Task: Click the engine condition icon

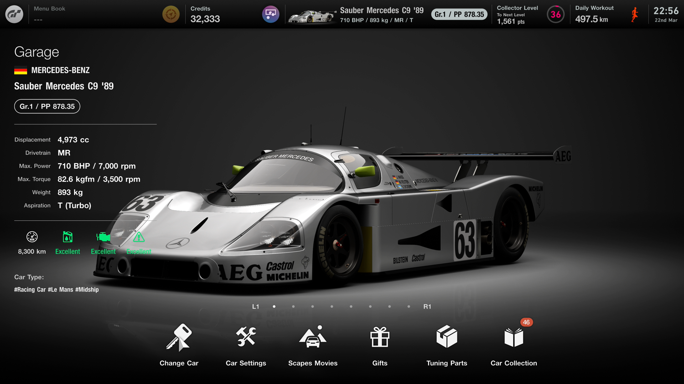Action: coord(103,237)
